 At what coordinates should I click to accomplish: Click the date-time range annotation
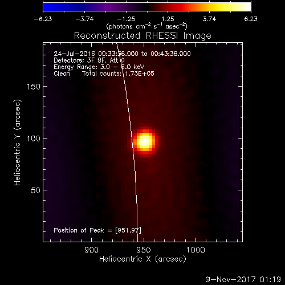click(122, 54)
